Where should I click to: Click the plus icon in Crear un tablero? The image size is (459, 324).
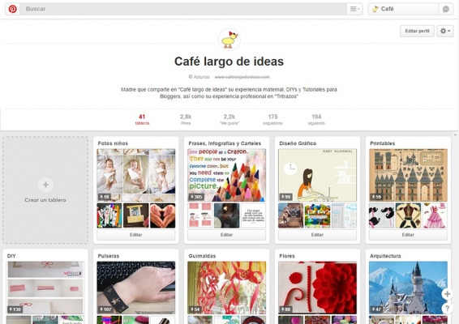point(45,185)
